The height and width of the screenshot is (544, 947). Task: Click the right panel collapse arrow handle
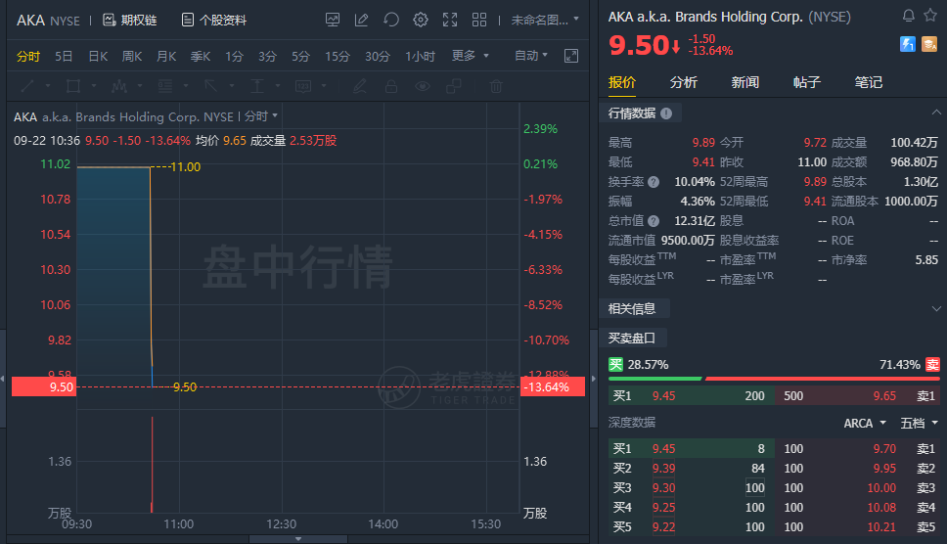[593, 379]
